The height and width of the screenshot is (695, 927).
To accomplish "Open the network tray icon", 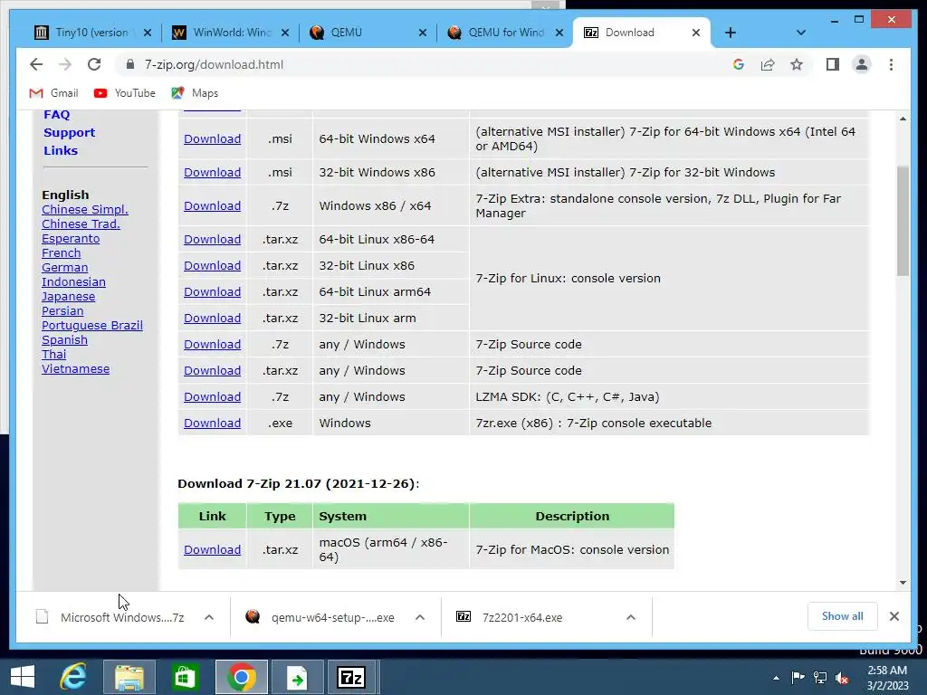I will 820,678.
